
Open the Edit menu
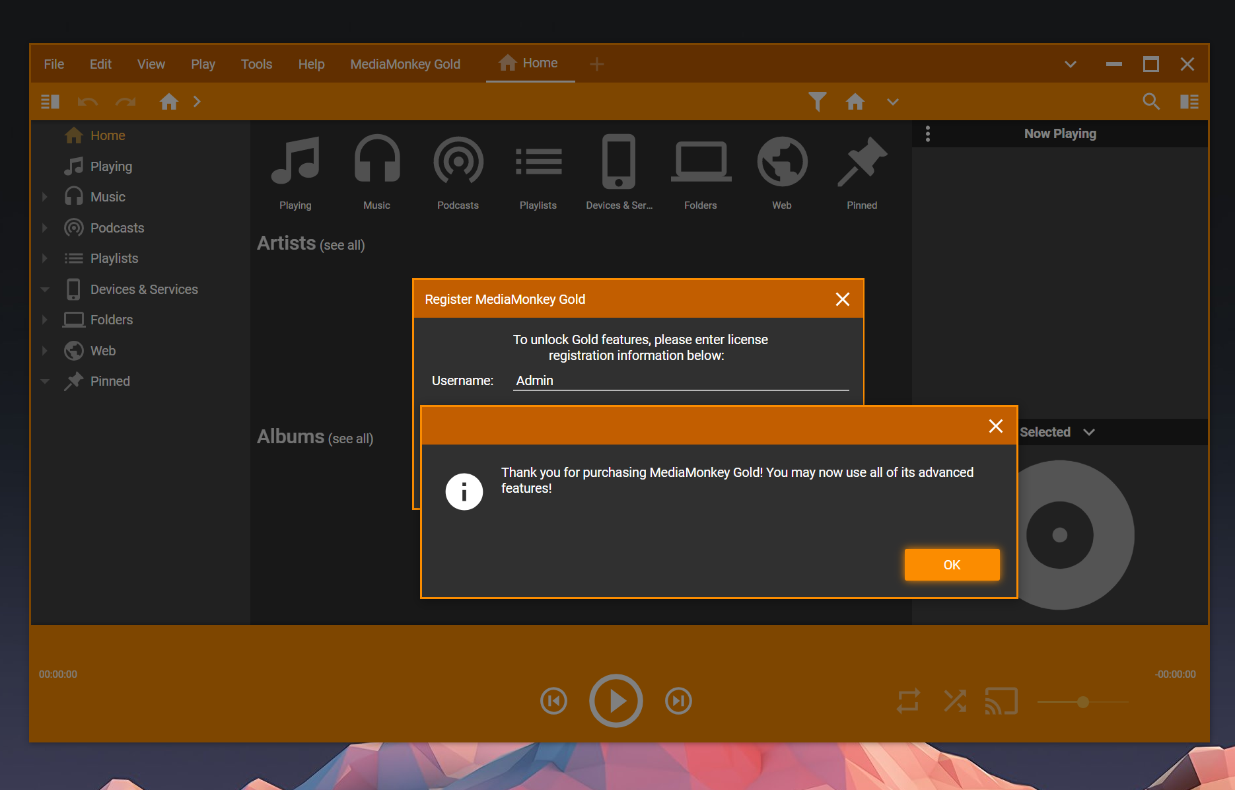coord(100,64)
